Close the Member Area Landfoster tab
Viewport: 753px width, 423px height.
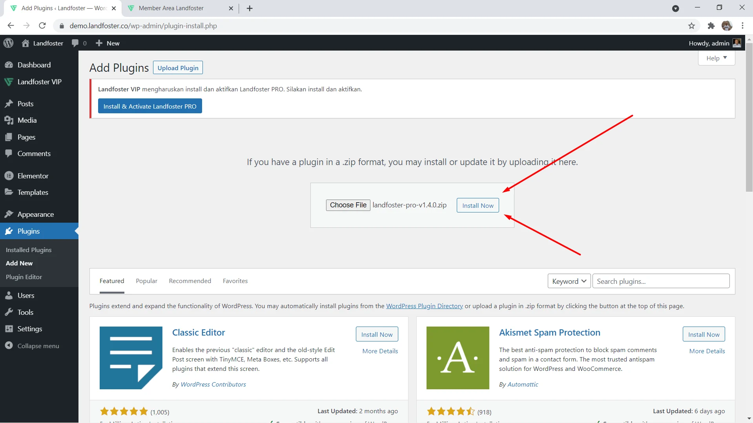(231, 8)
